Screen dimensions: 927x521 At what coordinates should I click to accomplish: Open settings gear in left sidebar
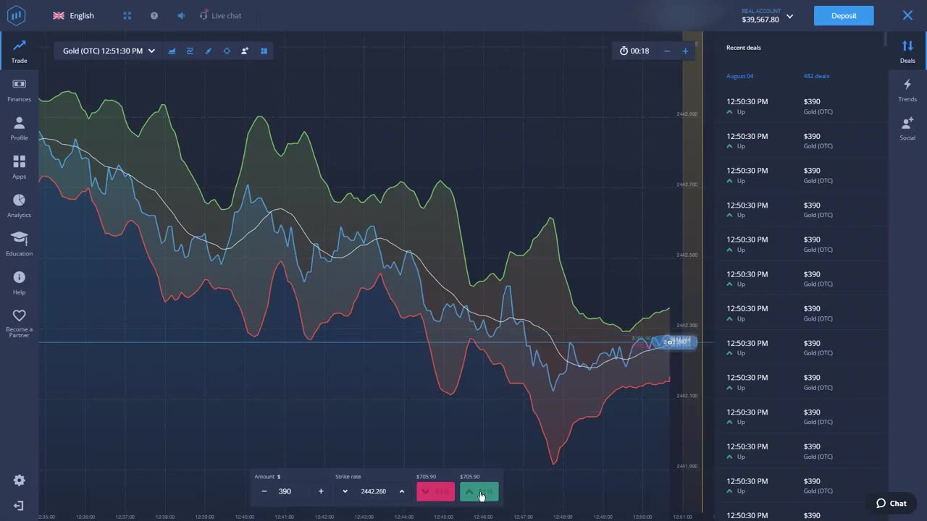pyautogui.click(x=19, y=480)
